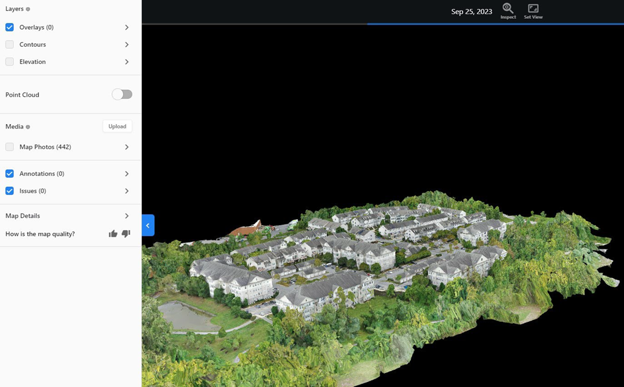624x387 pixels.
Task: Enable the Elevation layer checkbox
Action: [10, 61]
